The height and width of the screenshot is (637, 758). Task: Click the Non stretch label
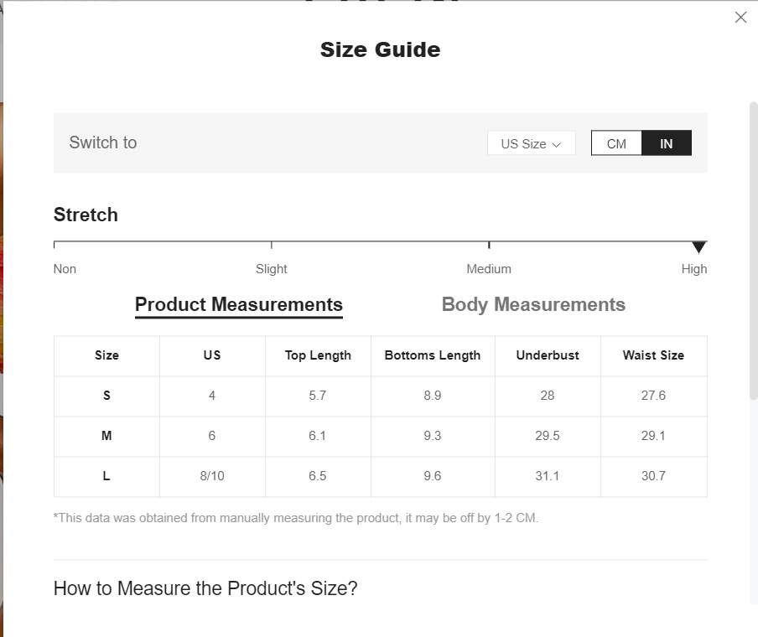click(65, 269)
